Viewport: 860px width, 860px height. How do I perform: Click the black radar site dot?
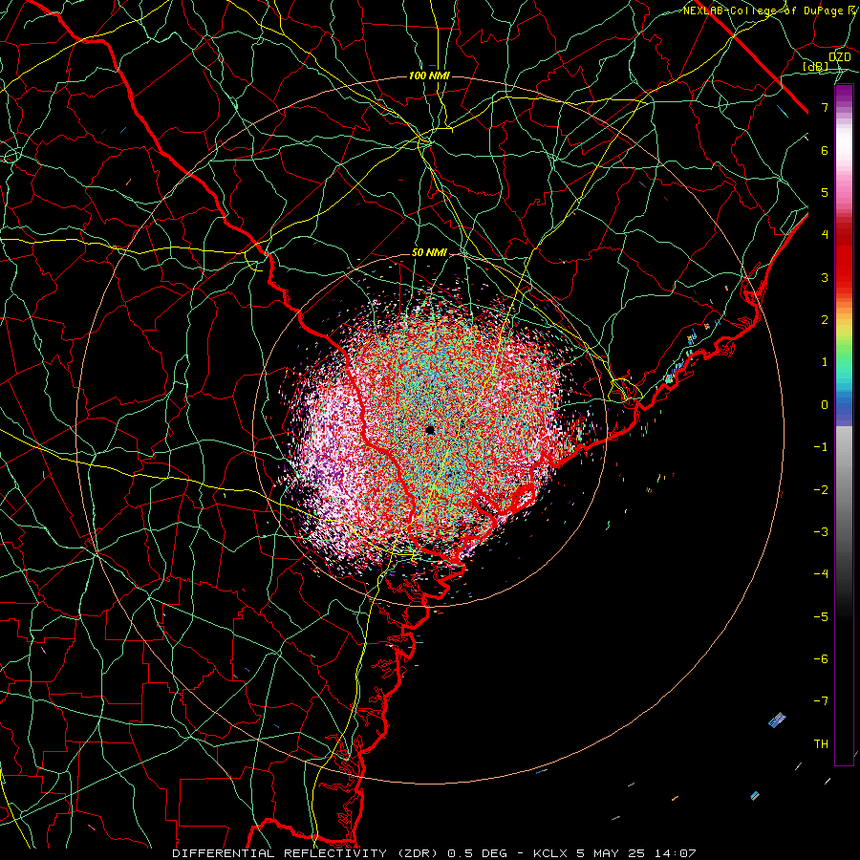430,429
